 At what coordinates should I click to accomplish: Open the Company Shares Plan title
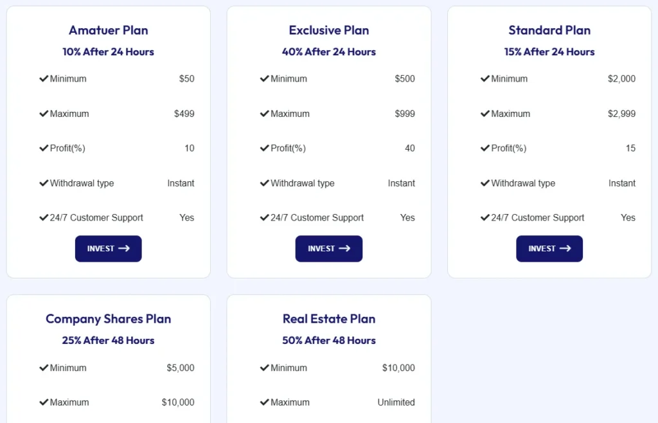109,319
